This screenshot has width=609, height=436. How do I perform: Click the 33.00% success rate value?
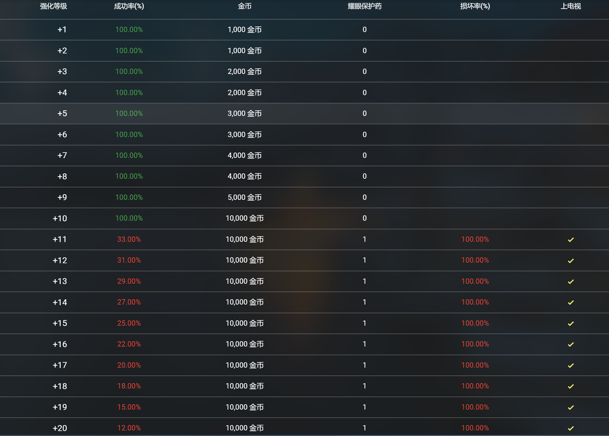click(129, 239)
